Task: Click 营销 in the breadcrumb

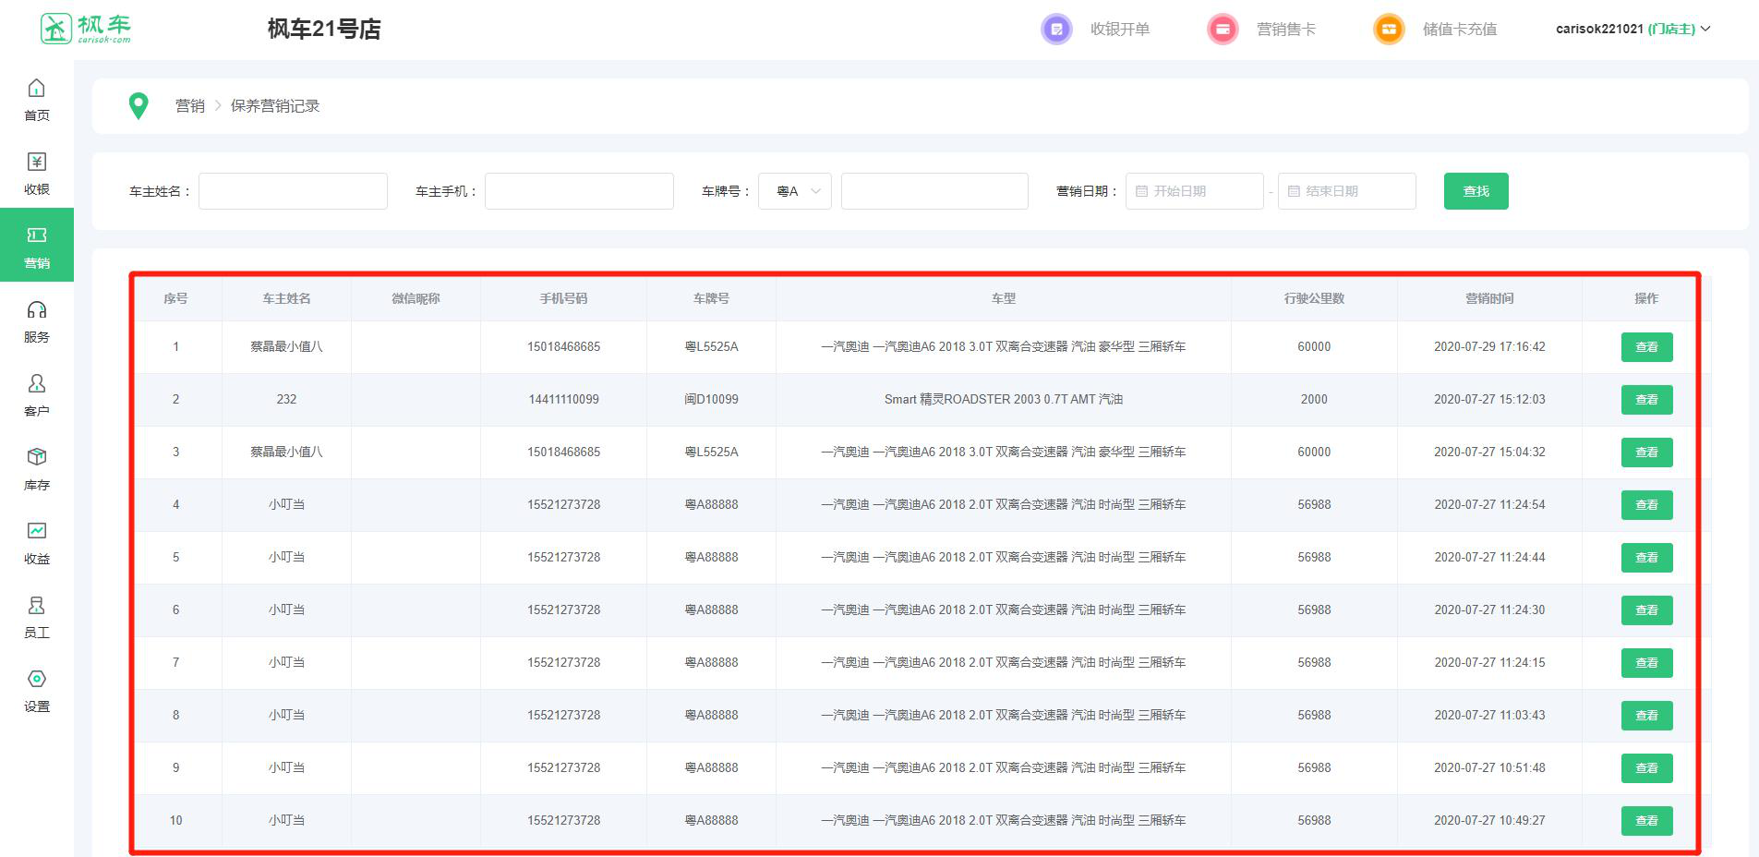Action: coord(190,106)
